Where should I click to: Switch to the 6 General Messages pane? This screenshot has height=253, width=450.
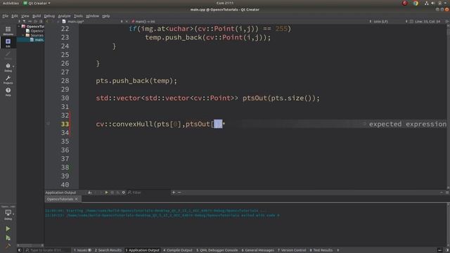click(258, 250)
